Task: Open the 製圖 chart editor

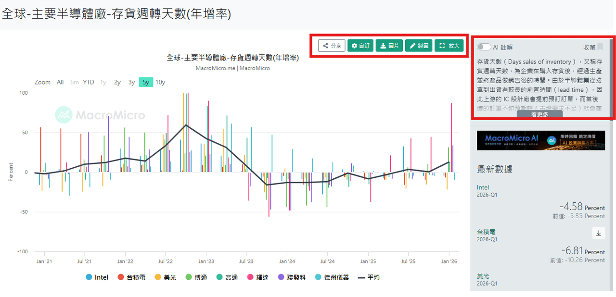Action: pyautogui.click(x=419, y=46)
